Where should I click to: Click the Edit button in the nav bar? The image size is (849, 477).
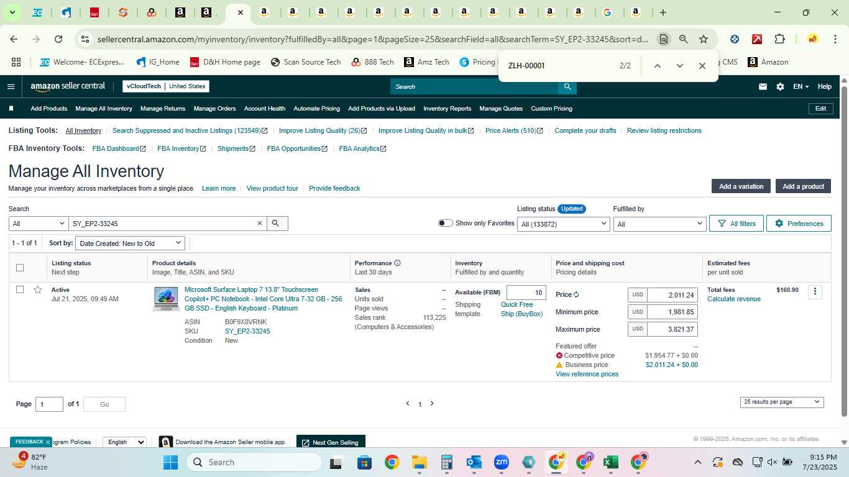(x=820, y=109)
